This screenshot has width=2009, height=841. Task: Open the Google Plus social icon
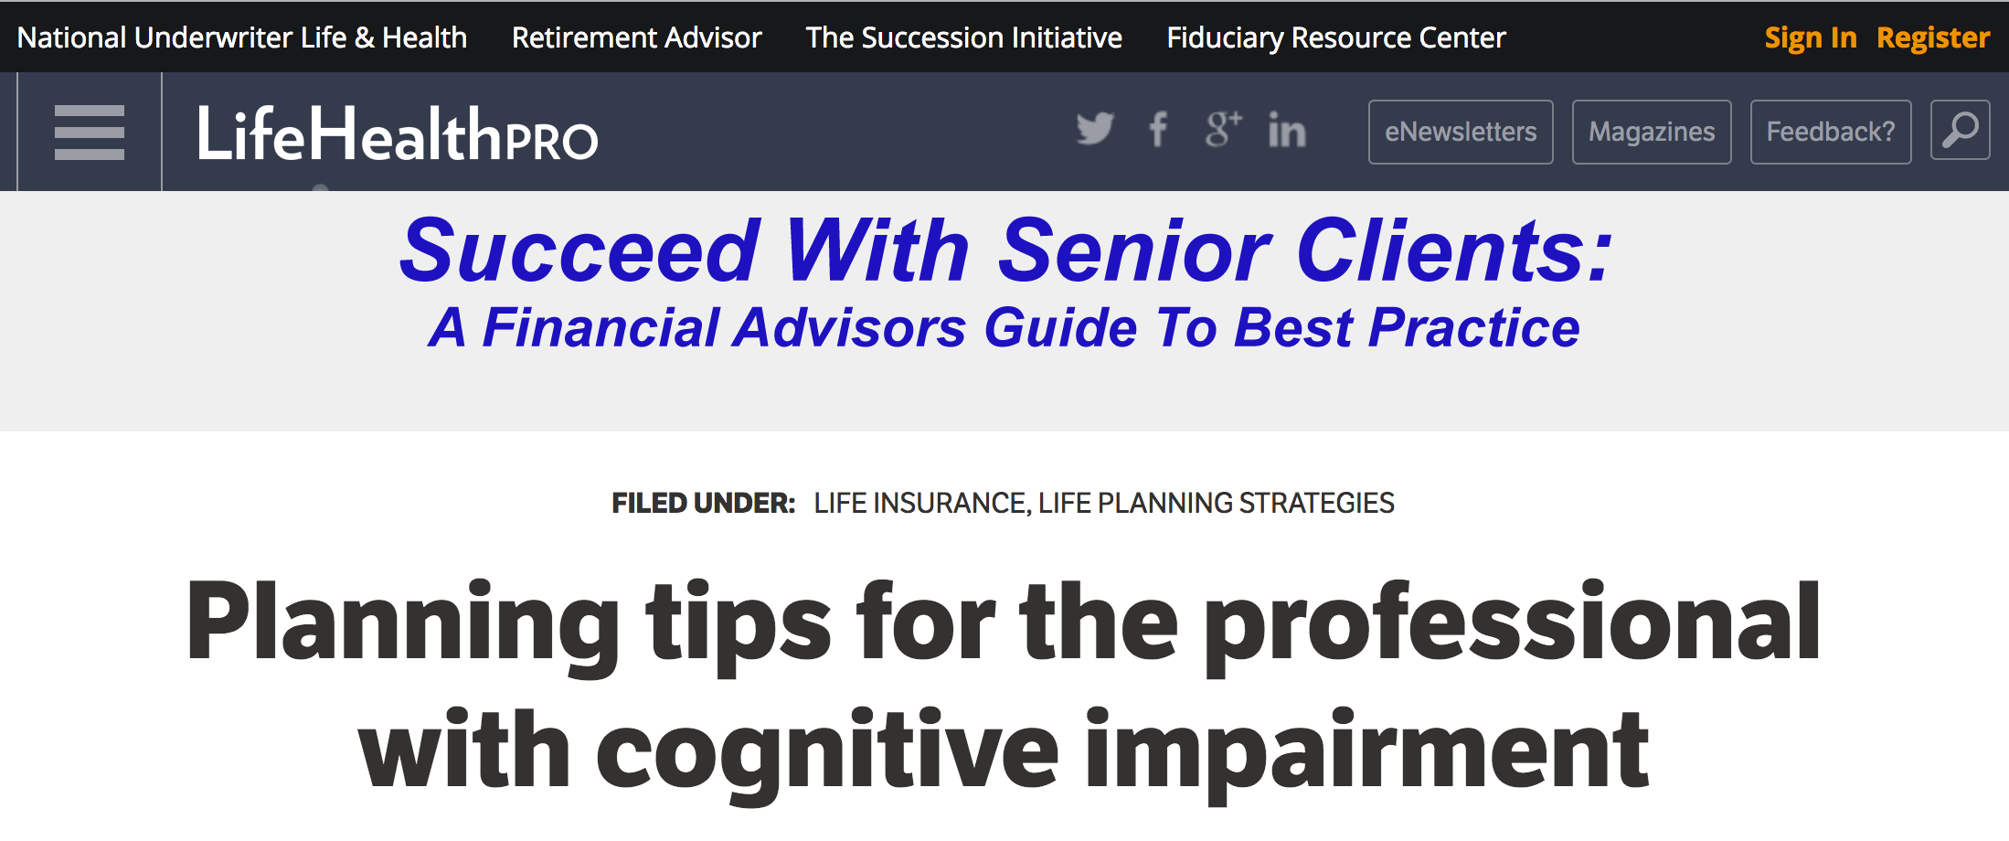pyautogui.click(x=1223, y=130)
